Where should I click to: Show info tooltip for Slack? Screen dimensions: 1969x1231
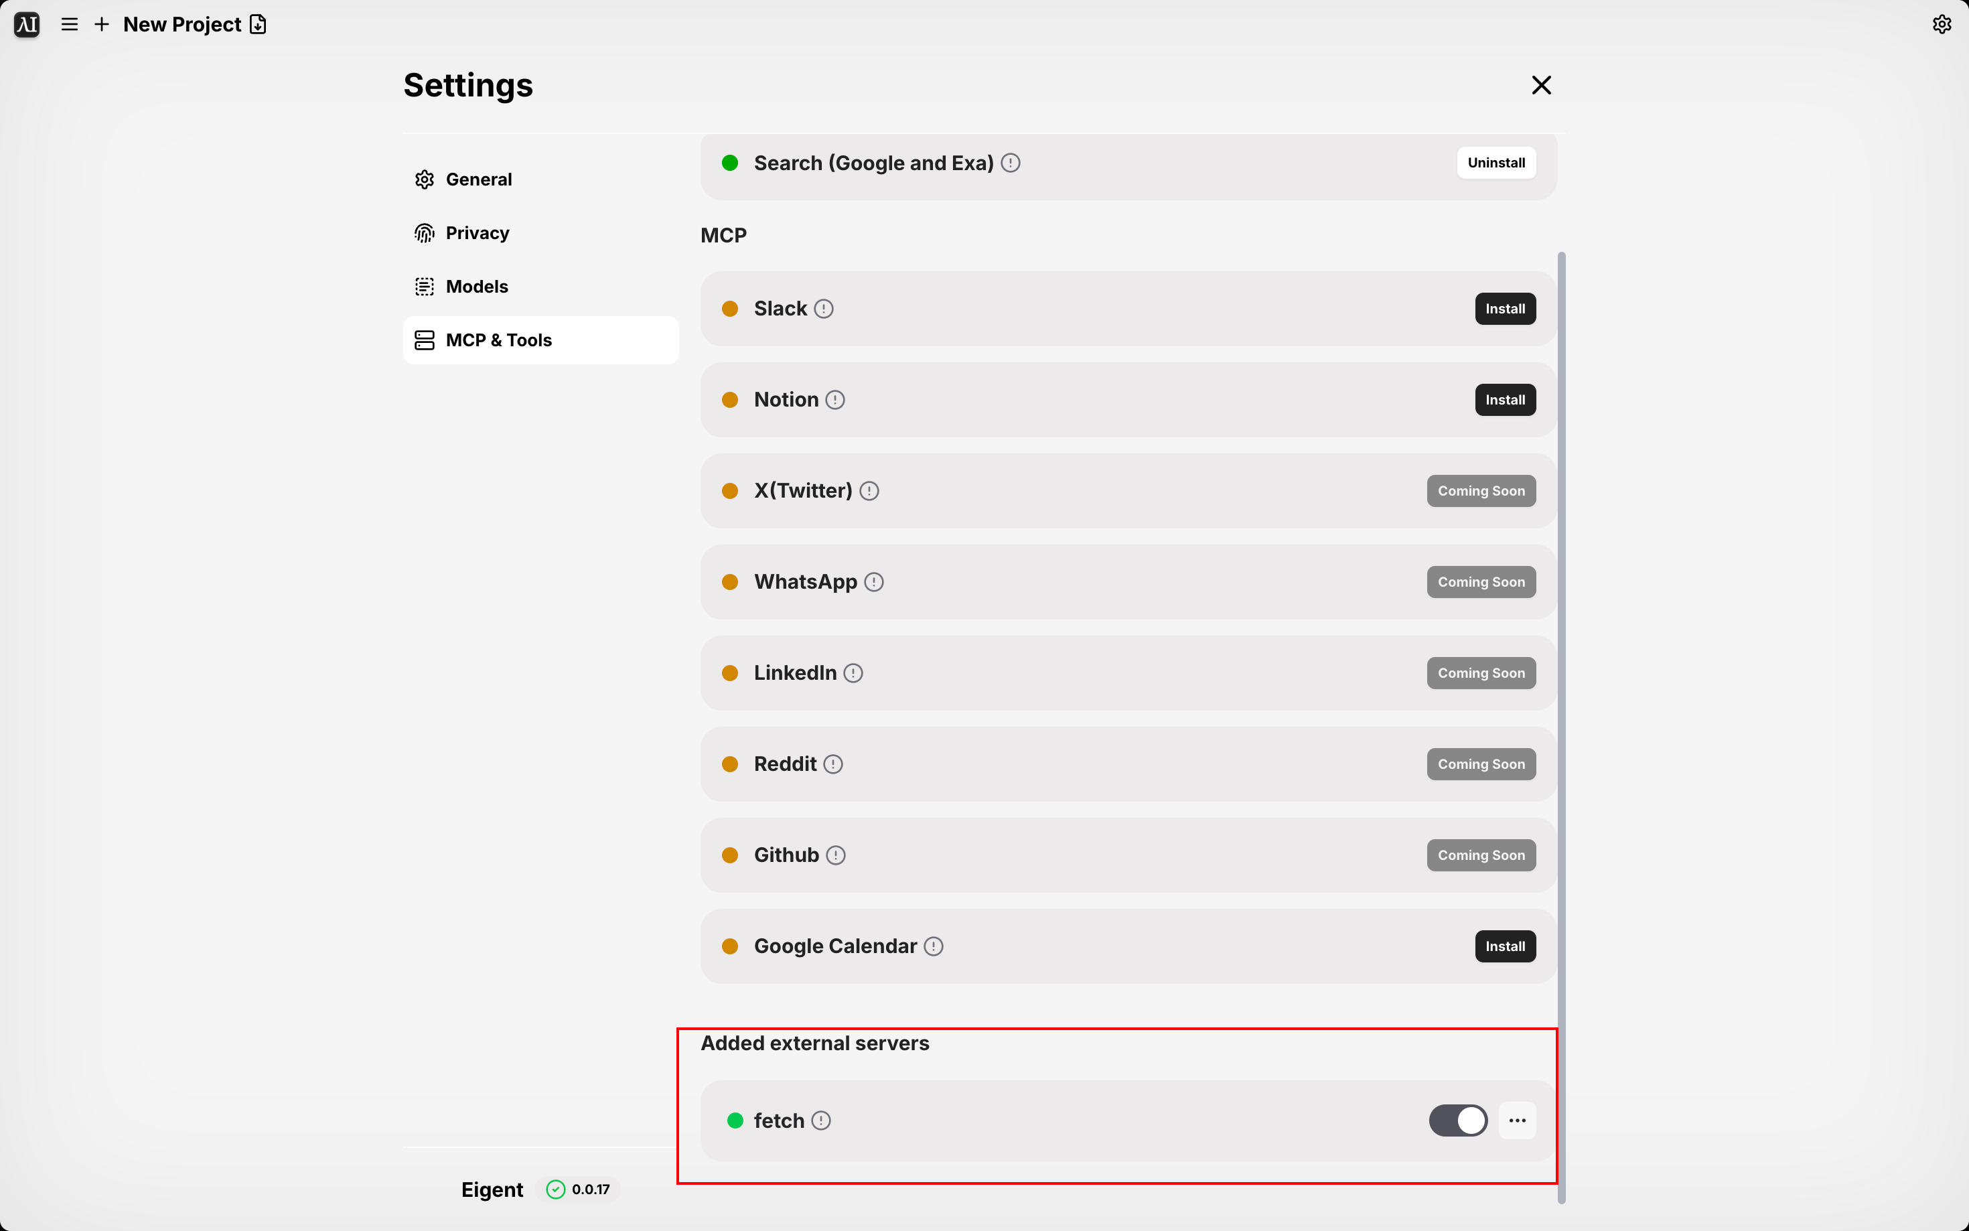click(x=823, y=309)
